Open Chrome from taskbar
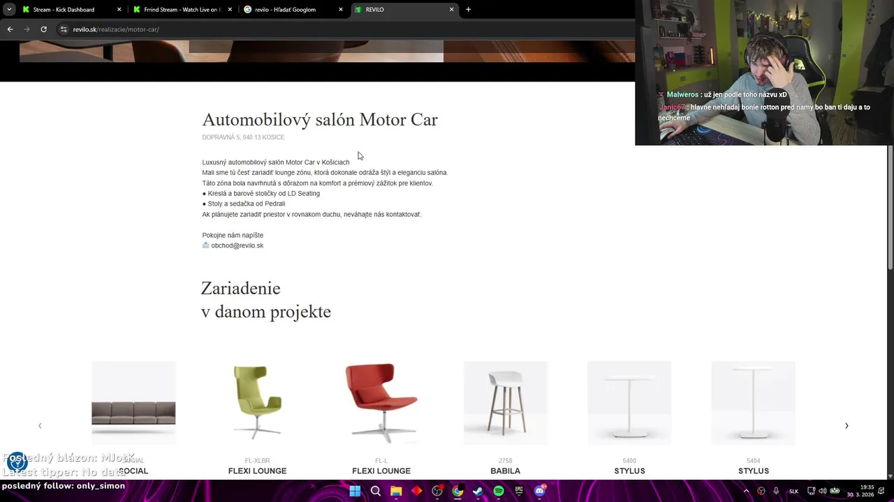 tap(457, 491)
